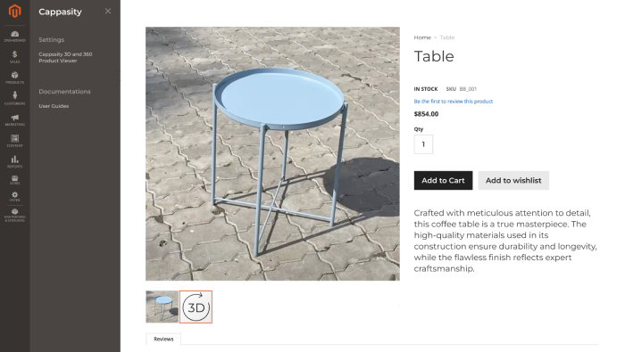
Task: Open Cappasity 3D and 360 Product Viewer settings
Action: click(x=65, y=57)
